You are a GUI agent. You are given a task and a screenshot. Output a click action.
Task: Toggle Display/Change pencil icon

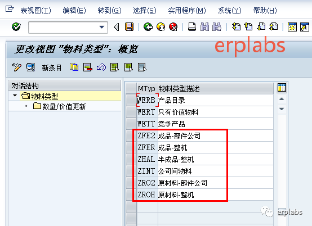tap(17, 67)
